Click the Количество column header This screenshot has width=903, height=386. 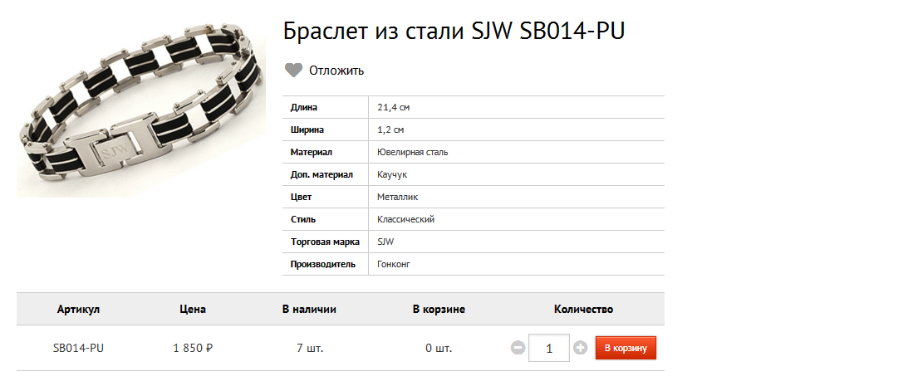(583, 310)
